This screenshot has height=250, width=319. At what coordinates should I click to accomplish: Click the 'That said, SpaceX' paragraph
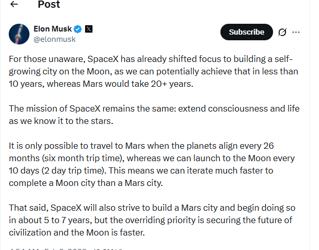pos(153,220)
